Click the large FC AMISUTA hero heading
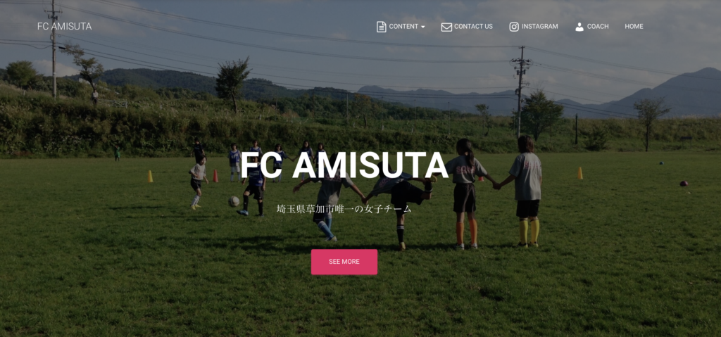This screenshot has height=337, width=721. (x=344, y=165)
